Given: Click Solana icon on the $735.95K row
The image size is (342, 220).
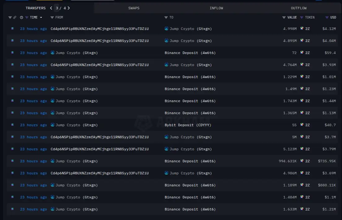Looking at the screenshot, I should (x=12, y=161).
